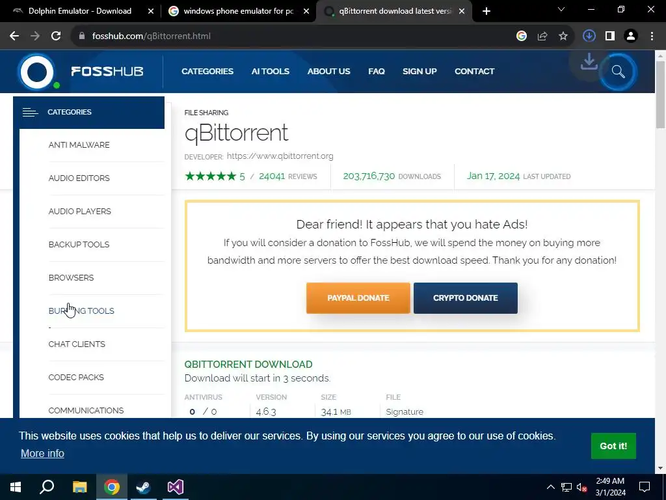Select ANTI MALWARE category
This screenshot has width=666, height=500.
point(79,145)
